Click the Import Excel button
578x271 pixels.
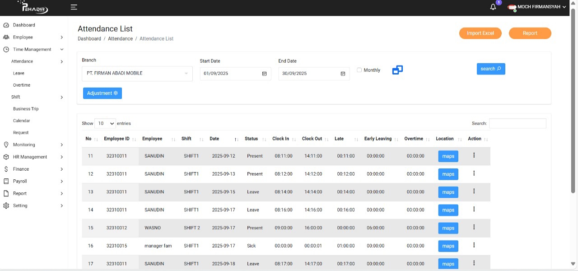(x=480, y=33)
